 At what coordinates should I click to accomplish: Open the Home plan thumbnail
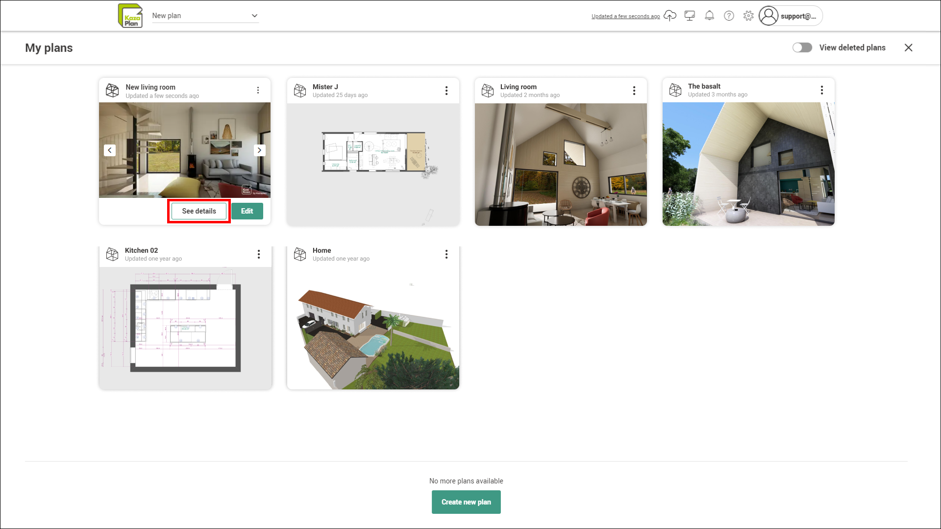[x=373, y=328]
